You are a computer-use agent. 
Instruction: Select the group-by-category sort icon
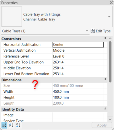[4, 125]
